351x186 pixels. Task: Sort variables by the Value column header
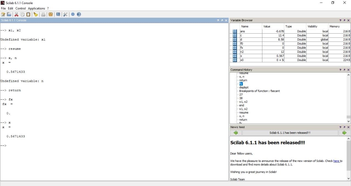pos(273,26)
